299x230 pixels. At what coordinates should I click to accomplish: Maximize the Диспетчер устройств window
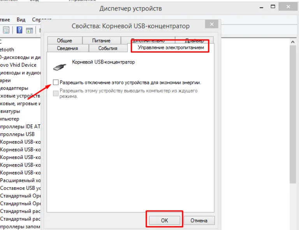[x=273, y=7]
